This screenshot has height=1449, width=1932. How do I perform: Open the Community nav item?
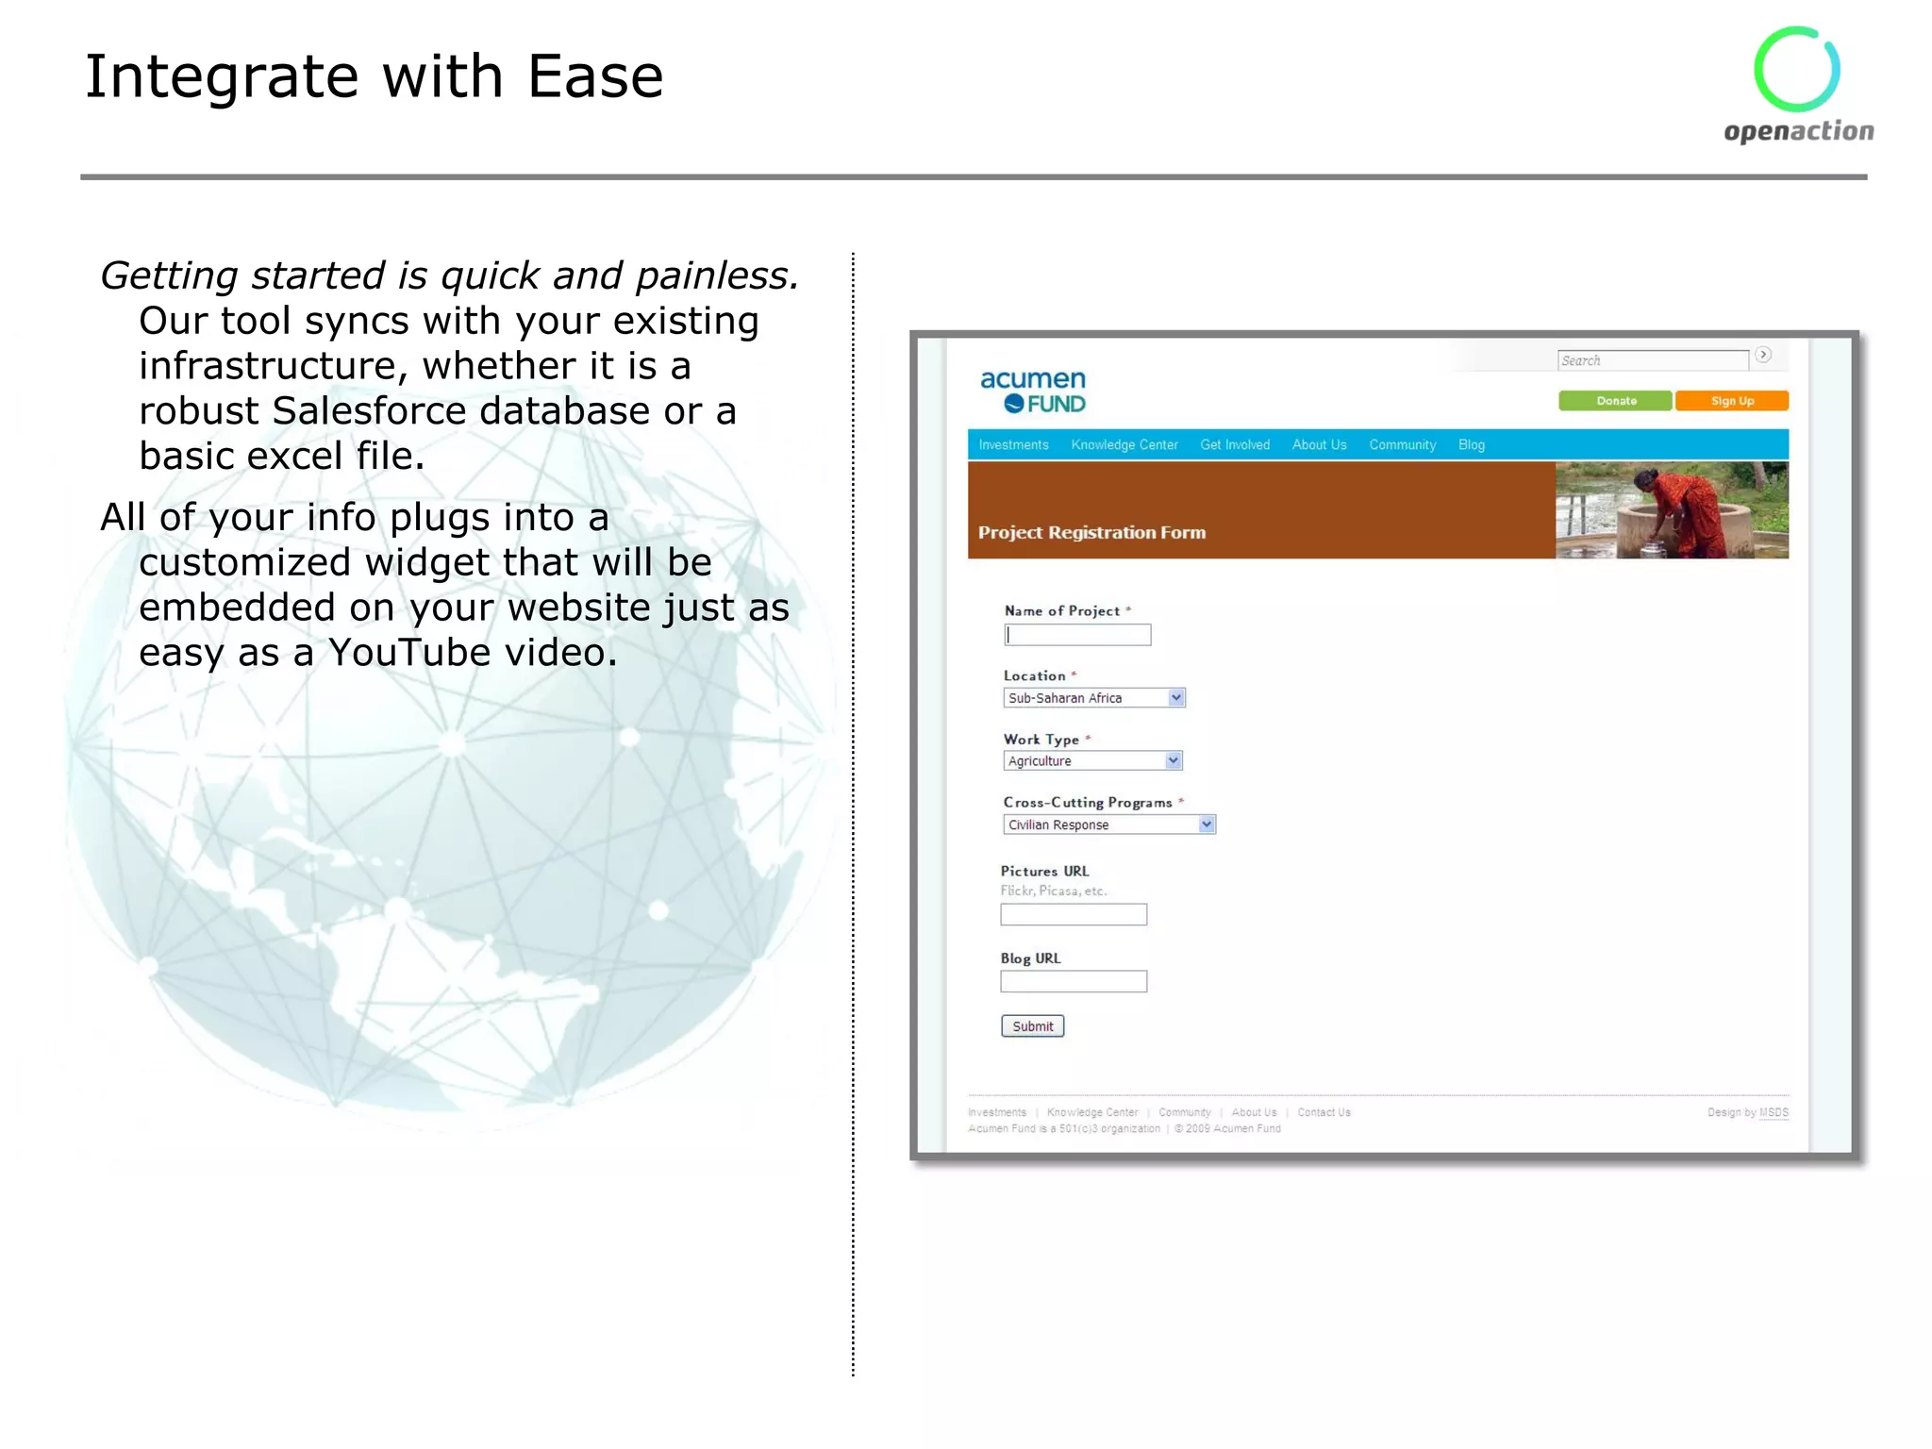click(1402, 445)
